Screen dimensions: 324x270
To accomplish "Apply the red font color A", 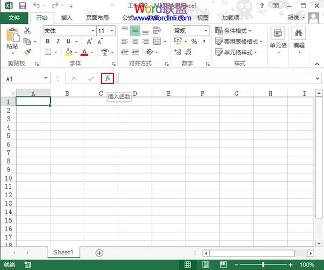I will click(84, 52).
